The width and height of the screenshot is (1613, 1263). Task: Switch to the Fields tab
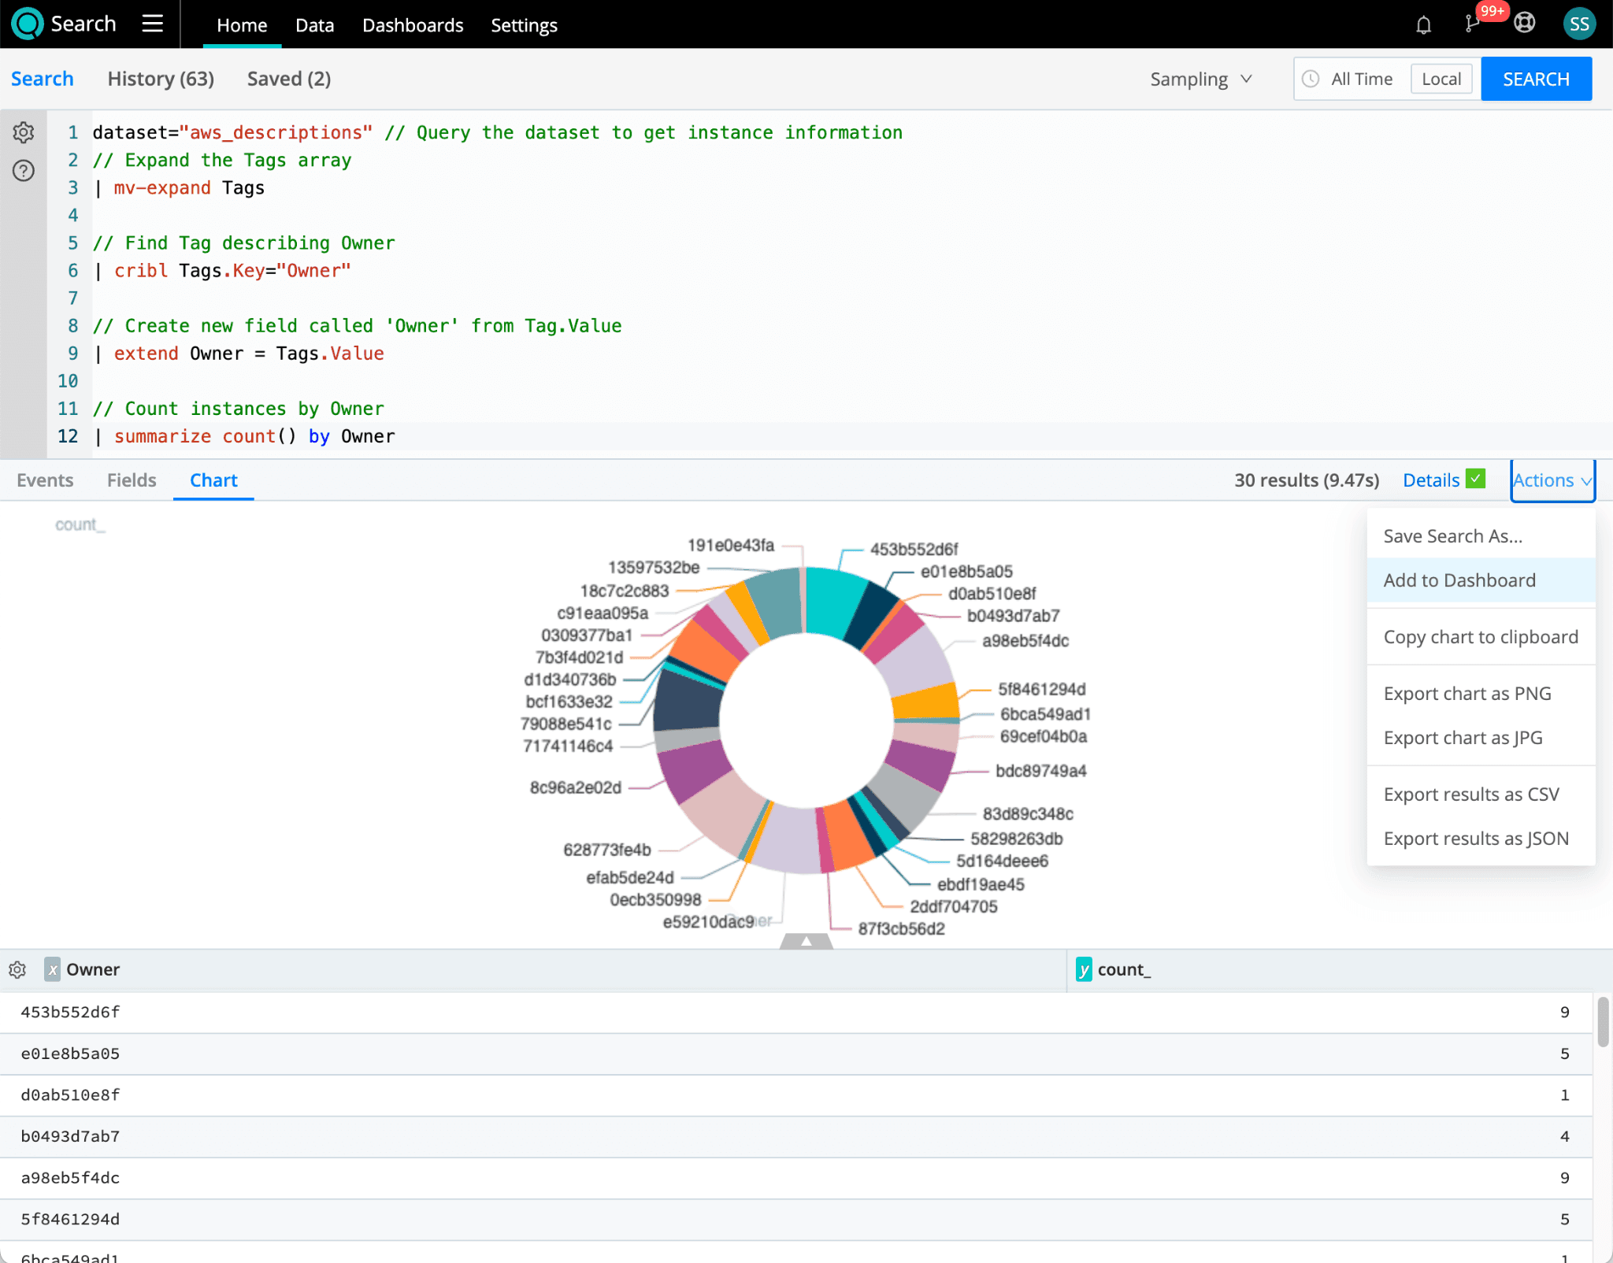(132, 480)
